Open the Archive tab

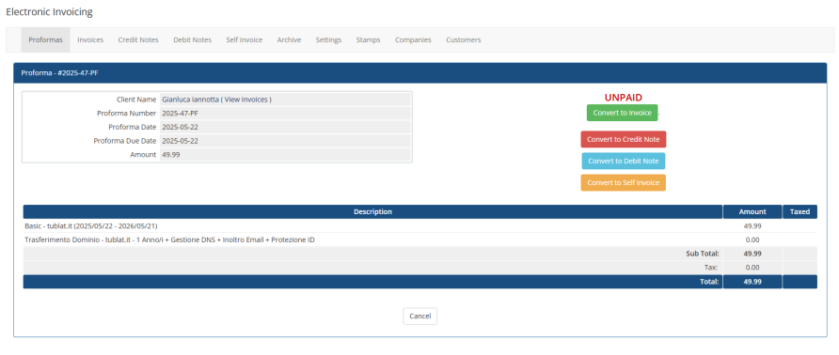pos(289,40)
